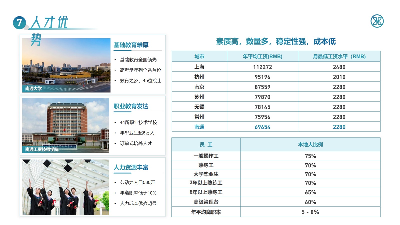Click the bullet 劳动力人口530万

pos(137,182)
